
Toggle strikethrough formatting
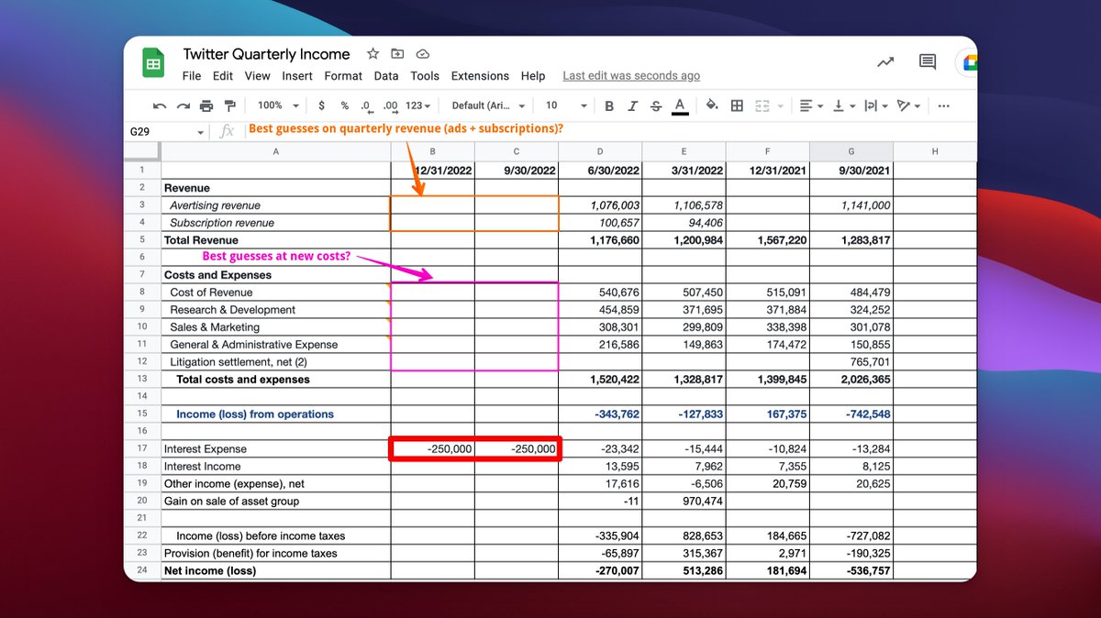click(x=655, y=106)
